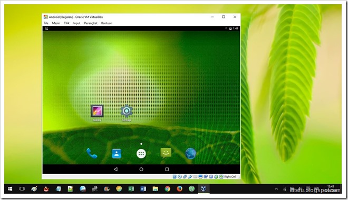Click the battery icon in Android status bar

pos(230,28)
